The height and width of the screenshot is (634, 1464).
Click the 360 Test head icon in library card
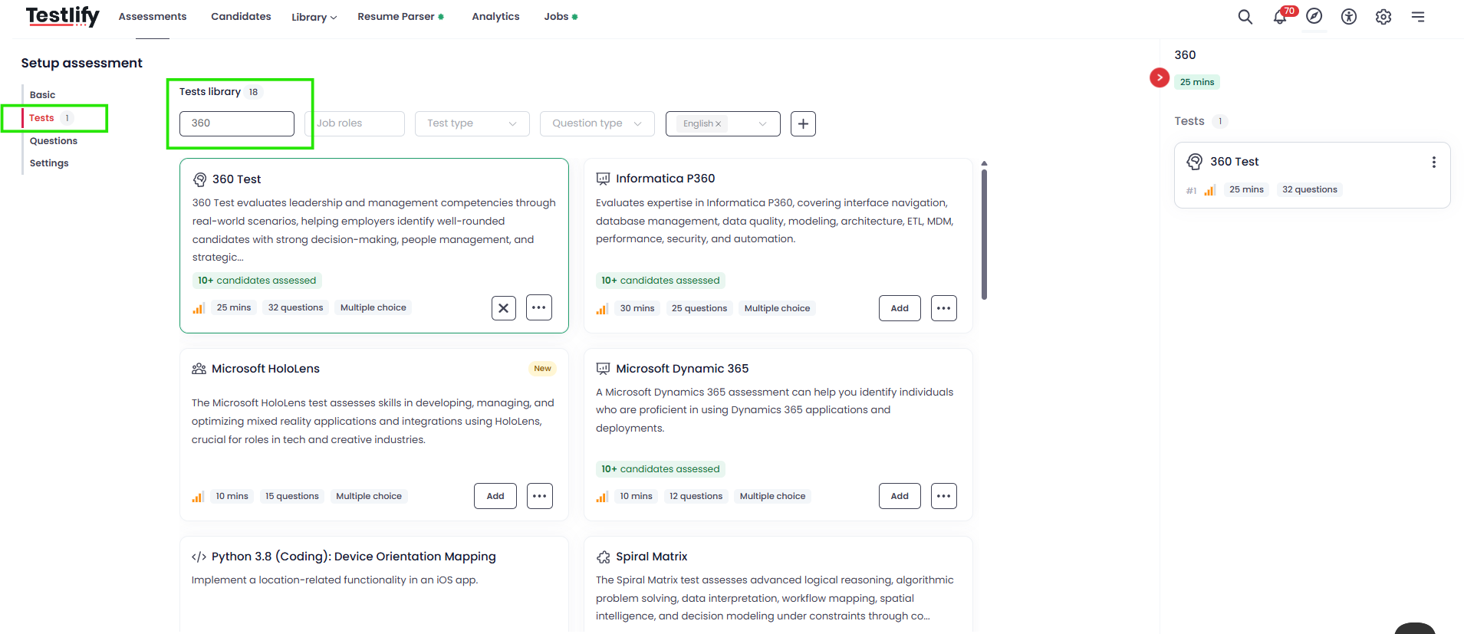199,179
